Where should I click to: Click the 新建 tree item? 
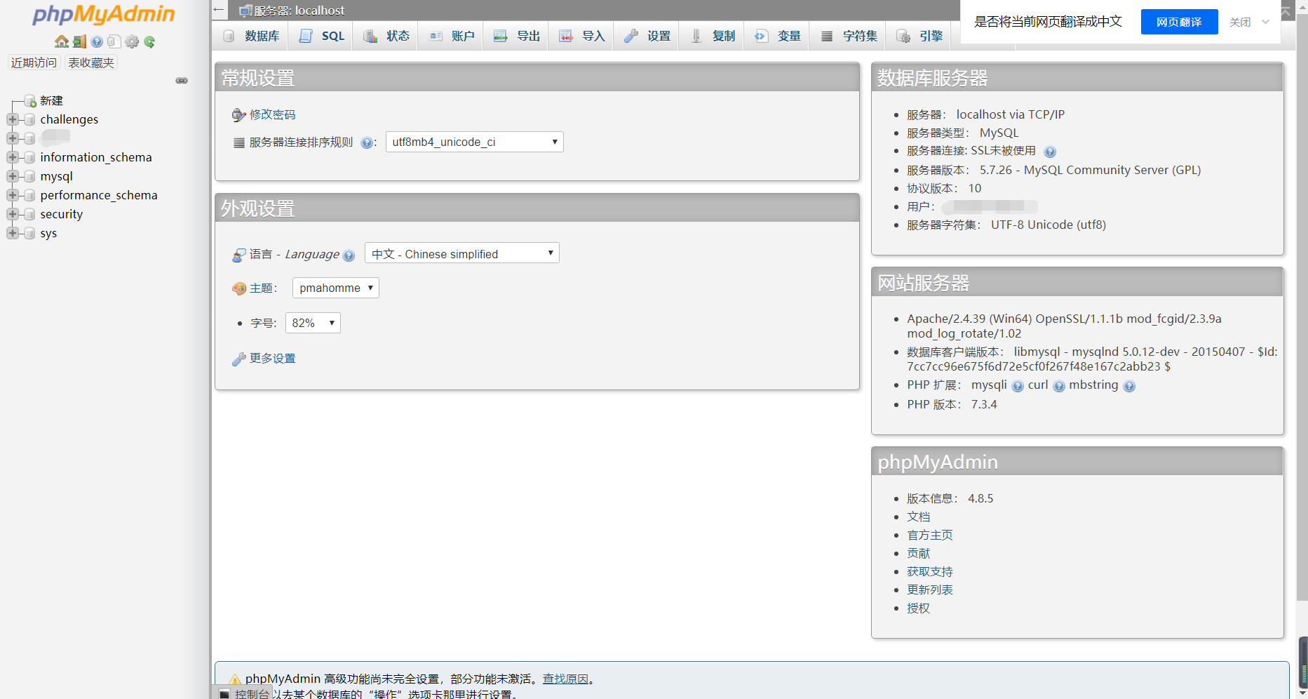click(51, 100)
